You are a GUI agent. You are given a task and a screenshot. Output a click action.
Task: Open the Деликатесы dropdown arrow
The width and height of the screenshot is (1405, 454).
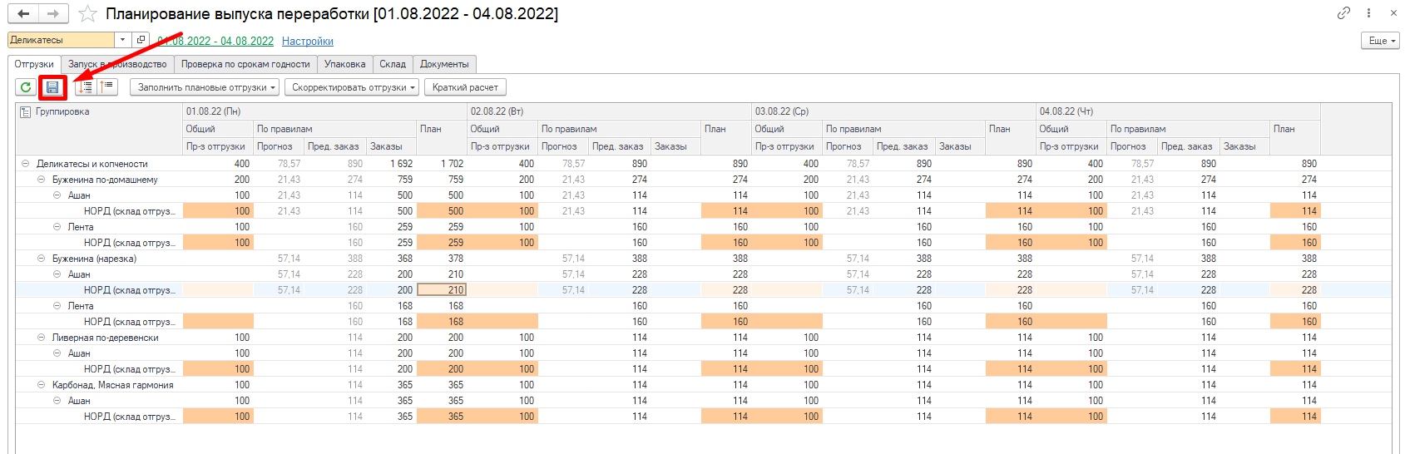[x=122, y=40]
